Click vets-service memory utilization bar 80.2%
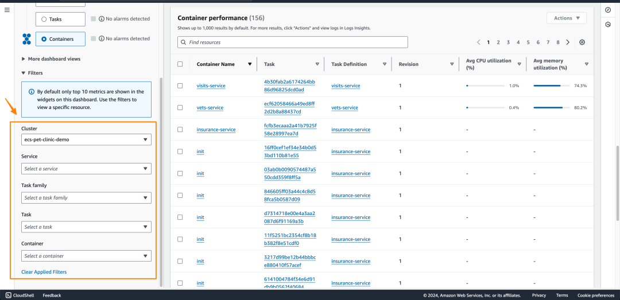The width and height of the screenshot is (620, 300). pyautogui.click(x=552, y=107)
